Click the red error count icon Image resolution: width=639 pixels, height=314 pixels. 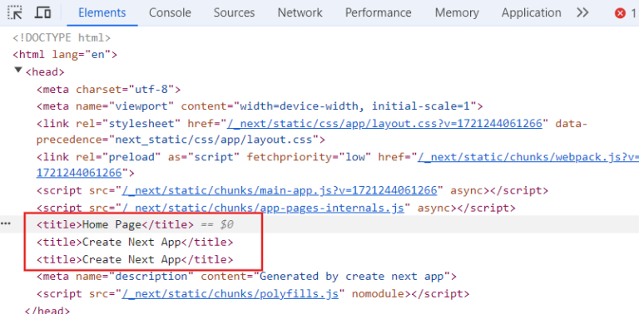[620, 13]
